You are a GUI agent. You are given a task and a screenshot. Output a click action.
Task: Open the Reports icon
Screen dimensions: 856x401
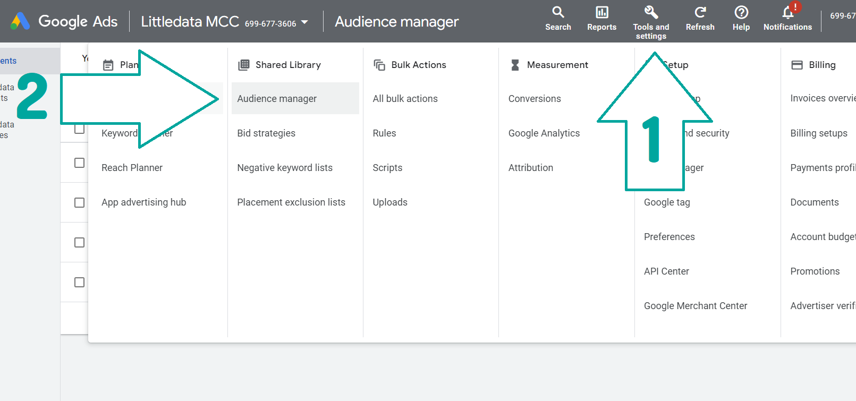(x=601, y=12)
